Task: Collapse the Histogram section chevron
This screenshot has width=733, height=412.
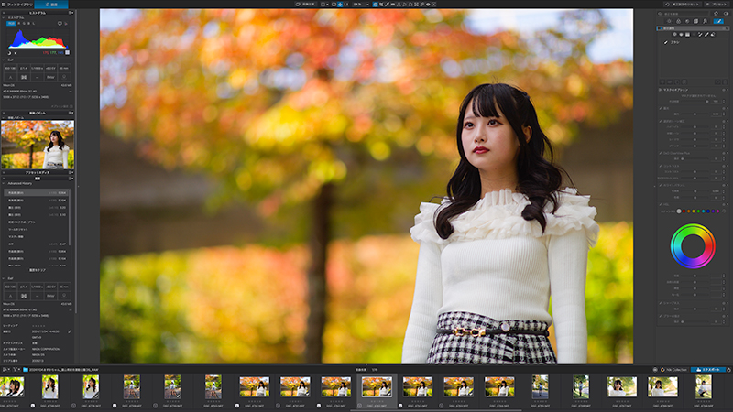Action: pos(5,17)
